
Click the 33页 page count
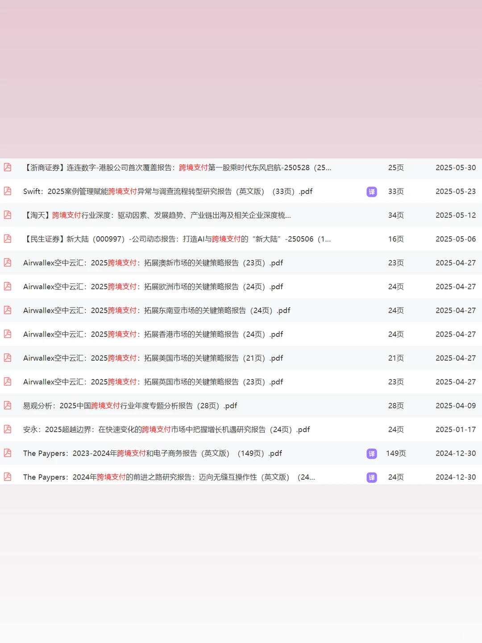click(x=396, y=191)
